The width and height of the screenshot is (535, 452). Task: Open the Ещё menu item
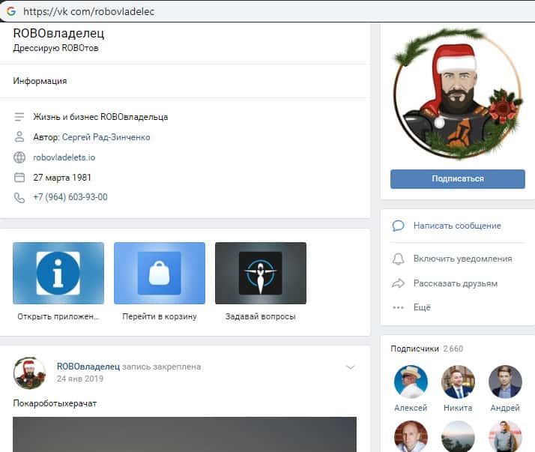(x=422, y=307)
